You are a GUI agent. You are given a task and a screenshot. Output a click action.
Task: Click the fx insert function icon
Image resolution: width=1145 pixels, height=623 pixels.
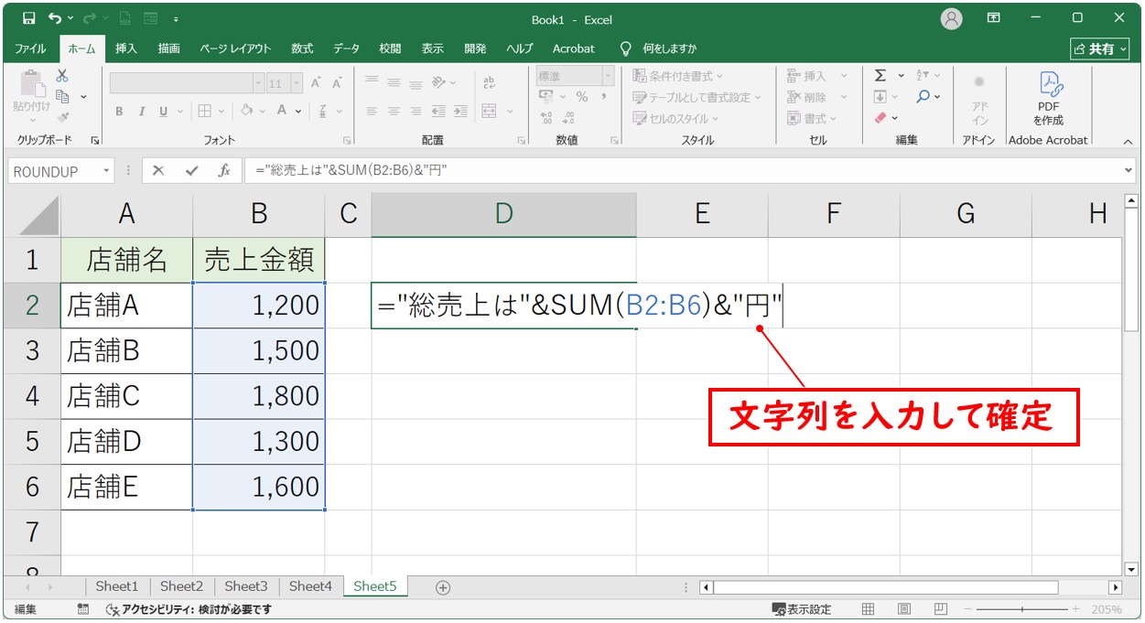coord(223,169)
